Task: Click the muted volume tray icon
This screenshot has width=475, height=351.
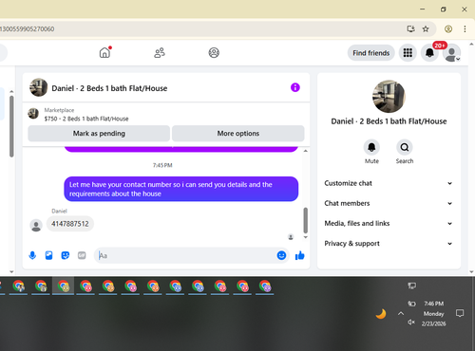Action: pyautogui.click(x=411, y=323)
